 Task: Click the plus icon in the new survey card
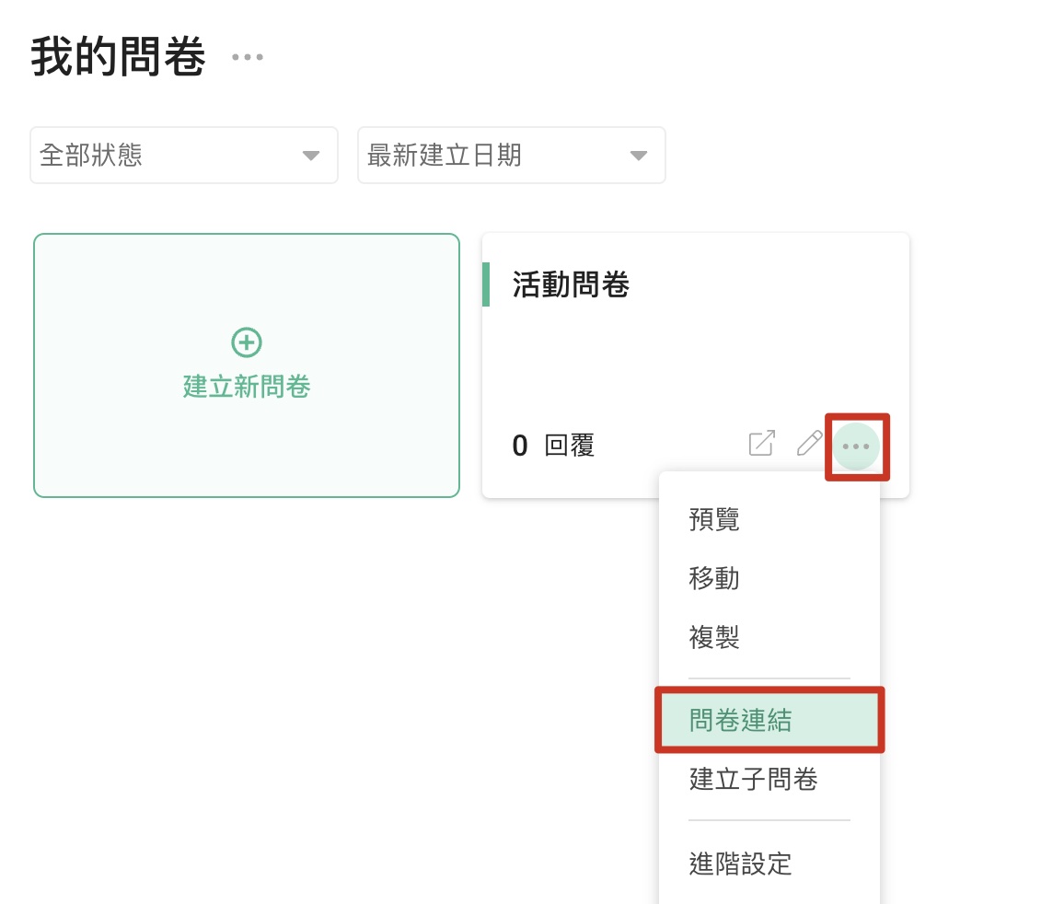tap(246, 342)
